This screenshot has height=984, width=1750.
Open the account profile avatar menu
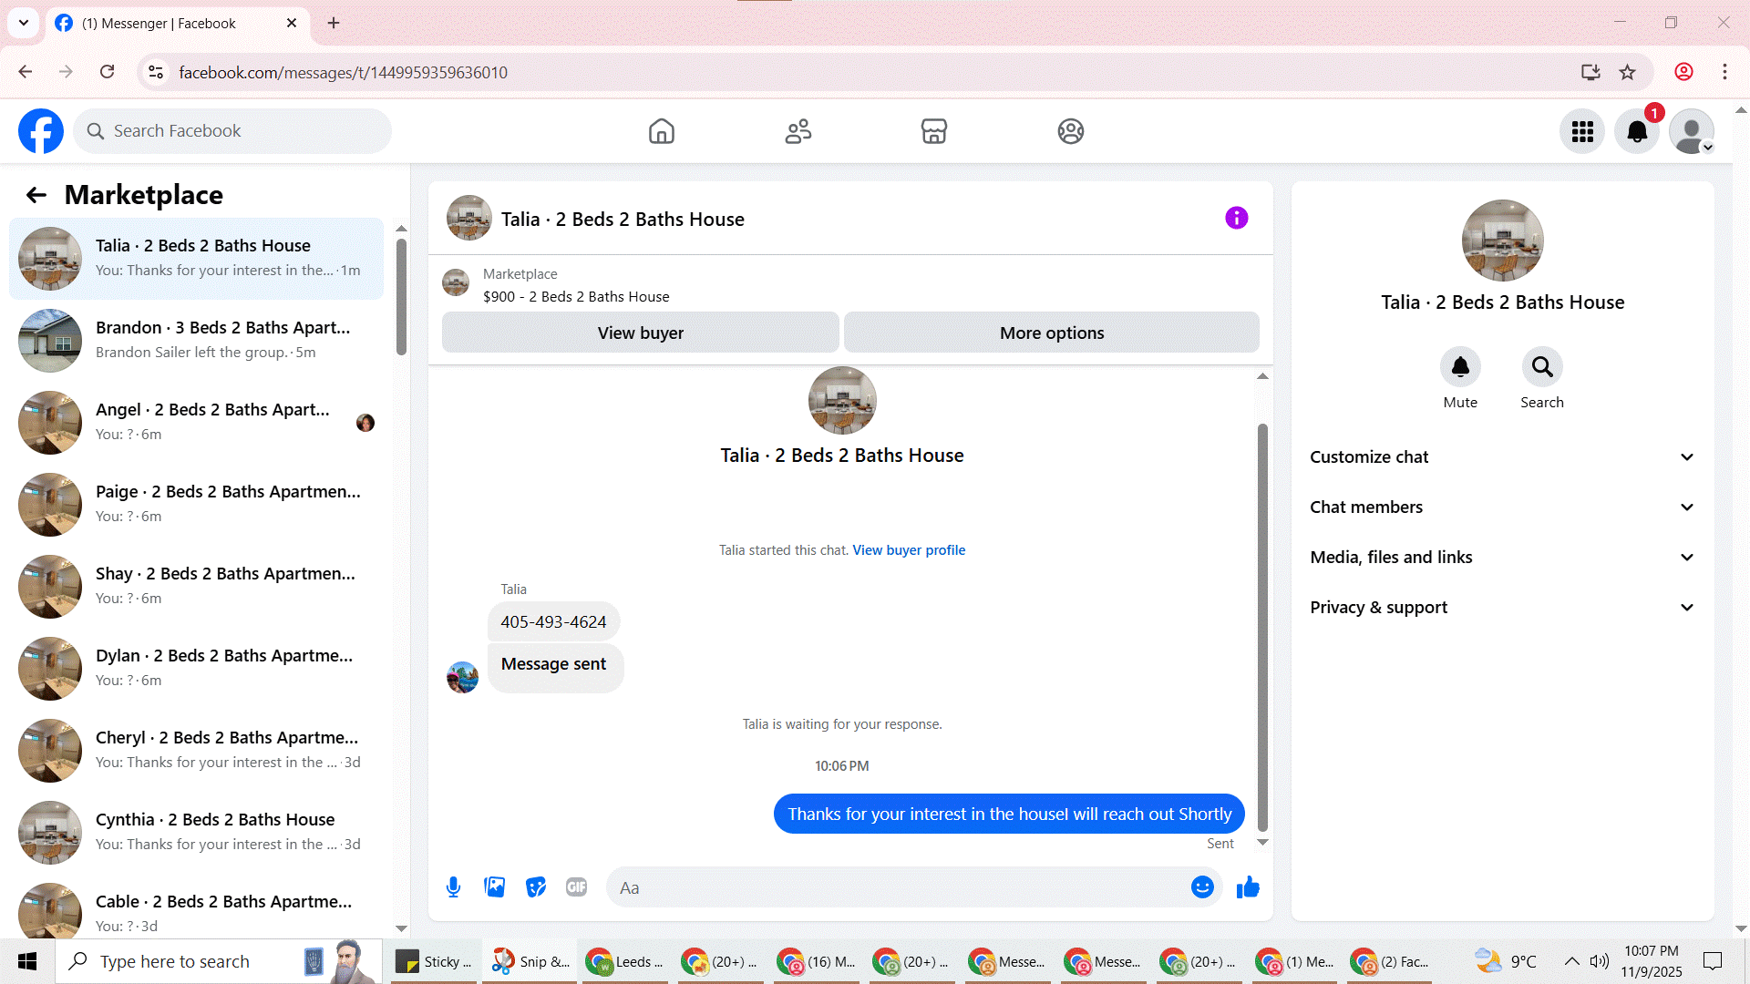(1692, 131)
